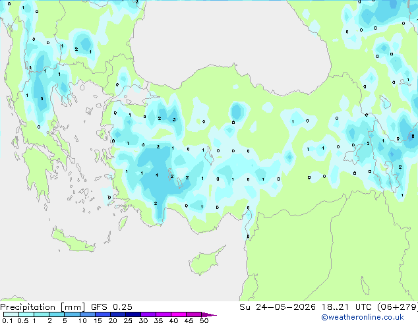Click the "15" legend scale label
418x323 pixels.
click(x=98, y=320)
